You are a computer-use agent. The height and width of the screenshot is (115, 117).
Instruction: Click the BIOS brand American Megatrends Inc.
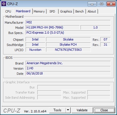[x=68, y=63]
